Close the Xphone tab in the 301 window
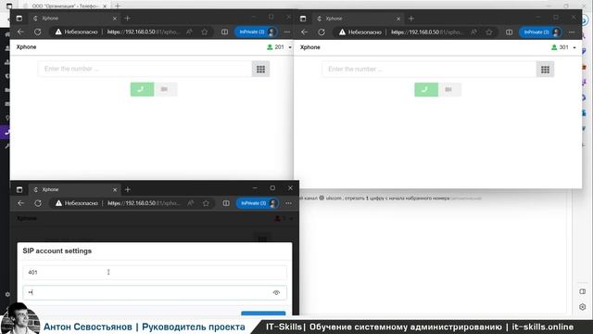The height and width of the screenshot is (334, 593). pos(398,19)
